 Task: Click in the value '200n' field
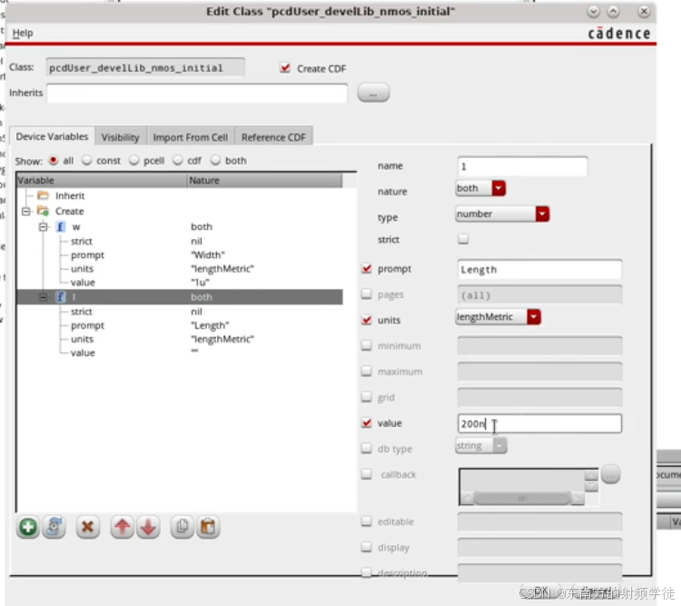539,423
